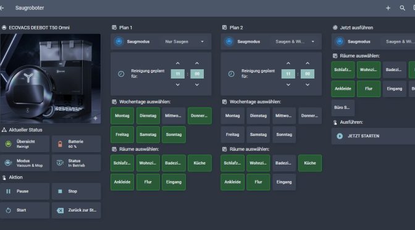Click JETZT STARTEN to run cleaning

pyautogui.click(x=373, y=136)
